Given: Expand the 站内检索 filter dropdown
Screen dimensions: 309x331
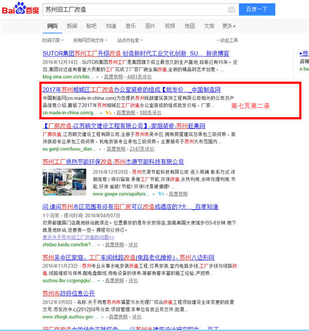Looking at the screenshot, I should coord(130,40).
